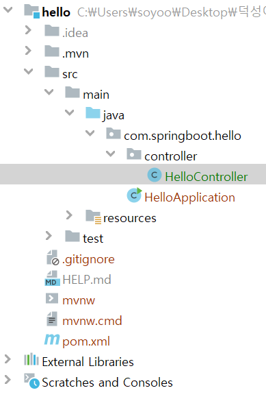
Task: Click the blue java source root icon
Action: coord(93,113)
